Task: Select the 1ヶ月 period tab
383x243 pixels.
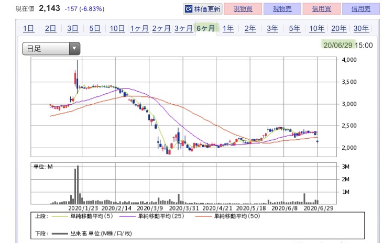Action: pyautogui.click(x=139, y=29)
